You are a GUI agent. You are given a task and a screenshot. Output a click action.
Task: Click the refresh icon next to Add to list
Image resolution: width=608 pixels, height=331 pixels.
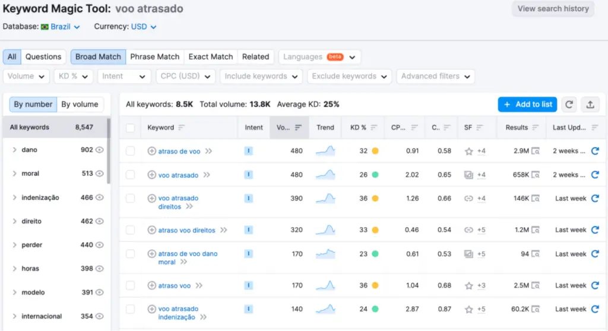[569, 104]
